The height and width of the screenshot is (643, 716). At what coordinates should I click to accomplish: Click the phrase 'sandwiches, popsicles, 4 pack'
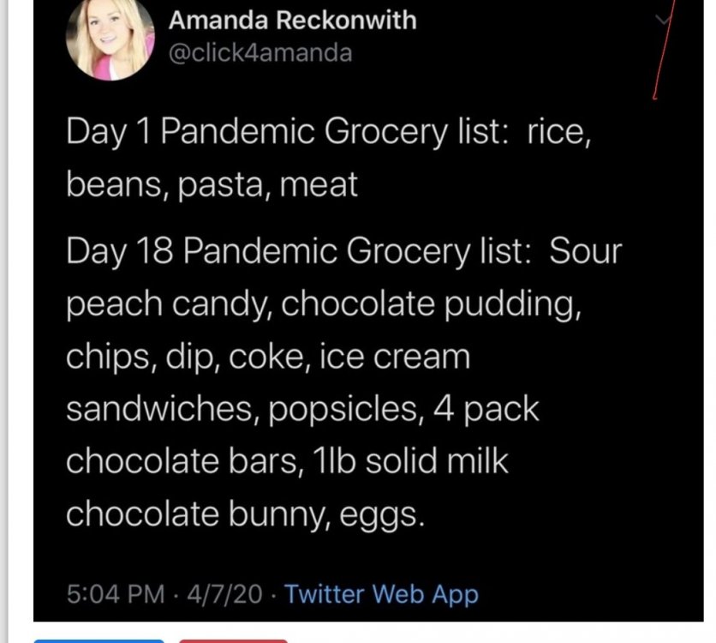(x=302, y=409)
